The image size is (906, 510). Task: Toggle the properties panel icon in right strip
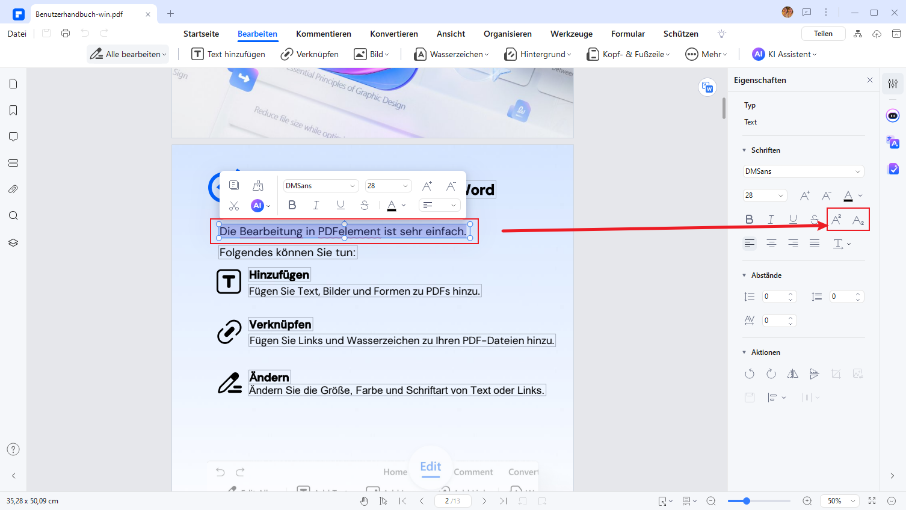(893, 84)
